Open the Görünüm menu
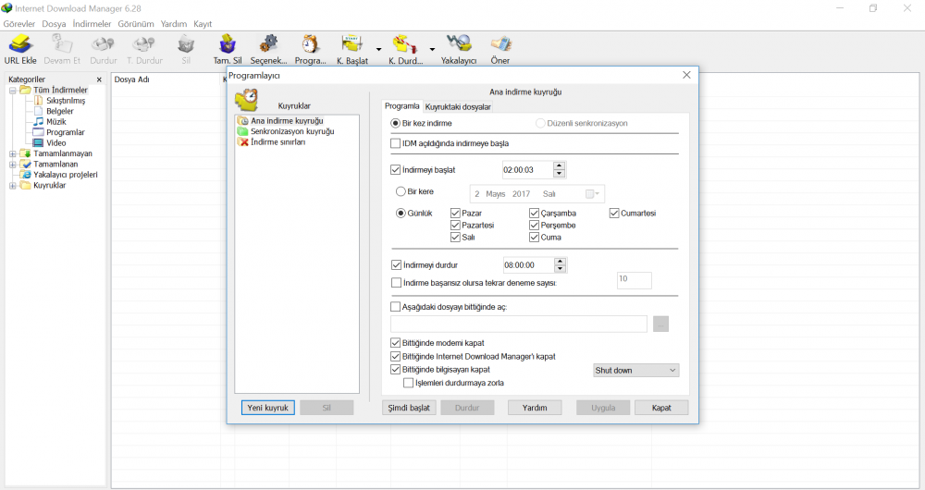This screenshot has width=925, height=490. 136,24
